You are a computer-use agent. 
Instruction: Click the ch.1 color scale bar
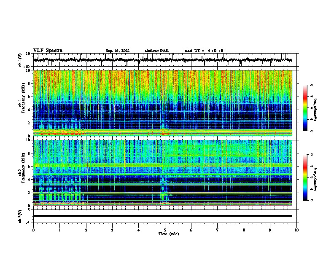pyautogui.click(x=305, y=108)
